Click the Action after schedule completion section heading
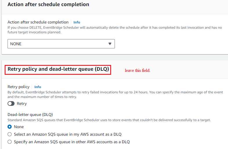 point(48,4)
